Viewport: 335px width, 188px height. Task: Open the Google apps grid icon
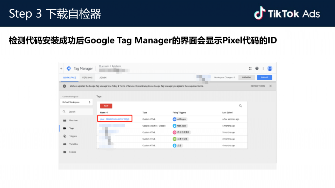(x=250, y=69)
